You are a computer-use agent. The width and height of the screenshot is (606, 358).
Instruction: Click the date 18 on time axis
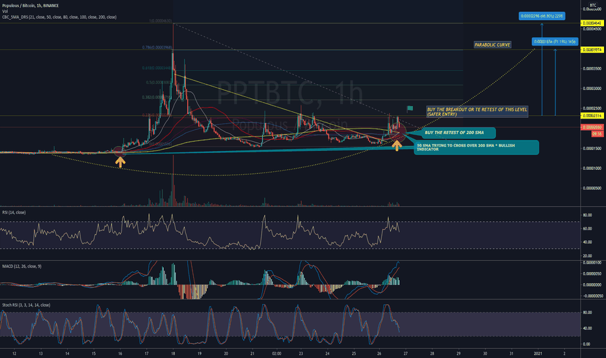(173, 353)
